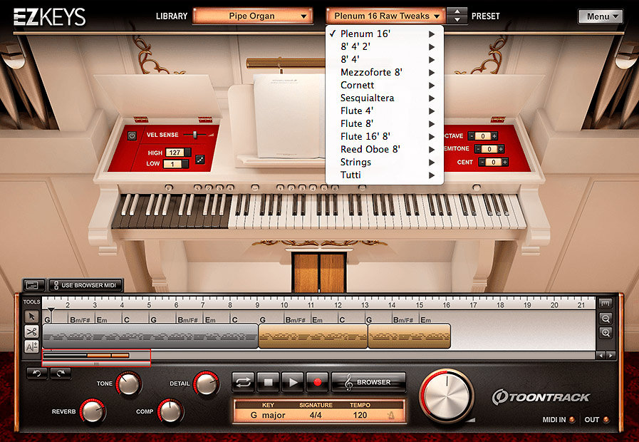Expand the Flute 4' submenu arrow

[432, 111]
